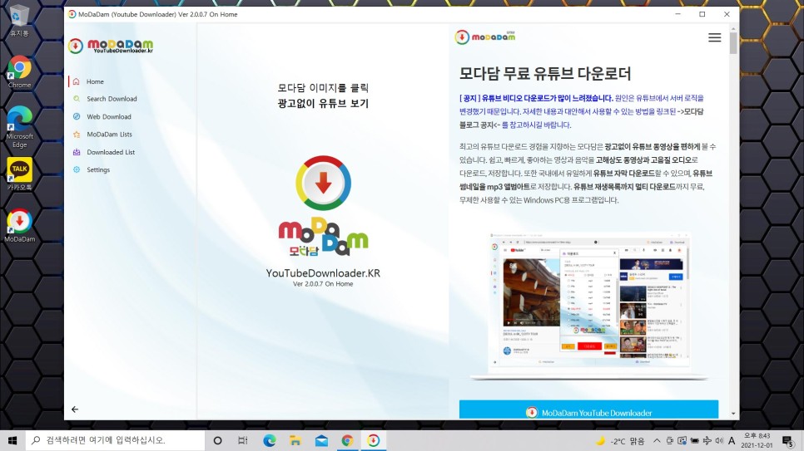This screenshot has height=451, width=804.
Task: Click the web panel scroll up arrow
Action: [733, 28]
